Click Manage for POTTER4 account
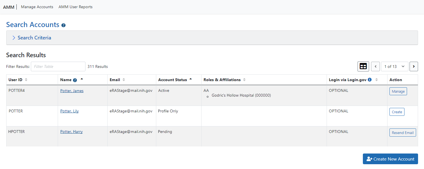This screenshot has width=424, height=169. tap(398, 91)
